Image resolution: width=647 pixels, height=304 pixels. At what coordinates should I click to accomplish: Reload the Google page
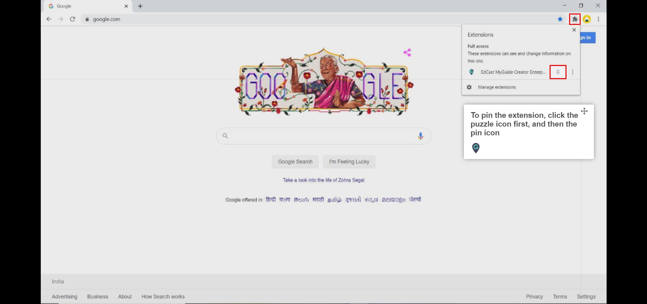pos(72,19)
